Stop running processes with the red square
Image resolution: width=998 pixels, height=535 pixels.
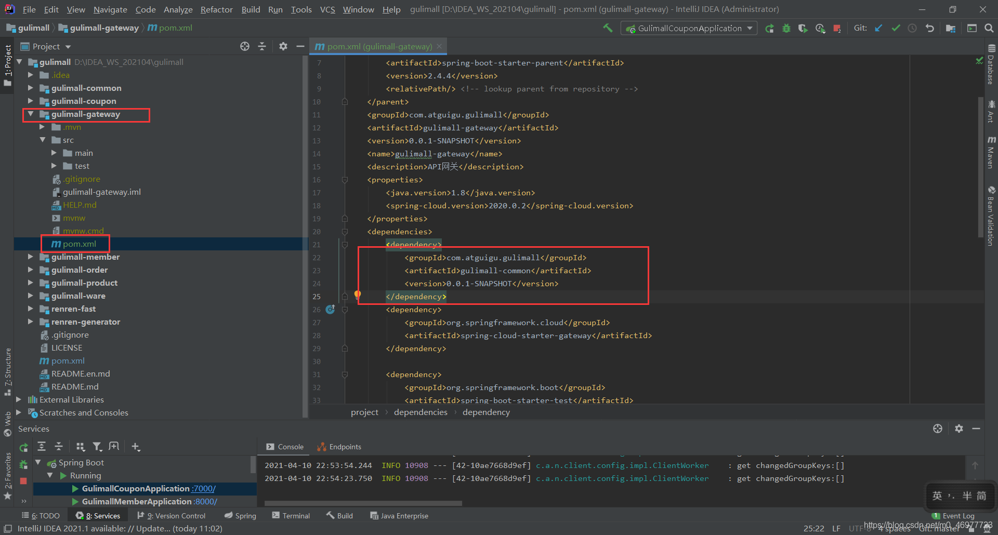pyautogui.click(x=837, y=28)
